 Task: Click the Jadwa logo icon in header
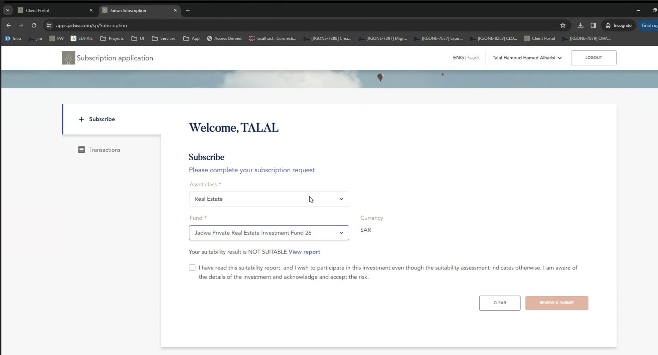click(x=68, y=58)
